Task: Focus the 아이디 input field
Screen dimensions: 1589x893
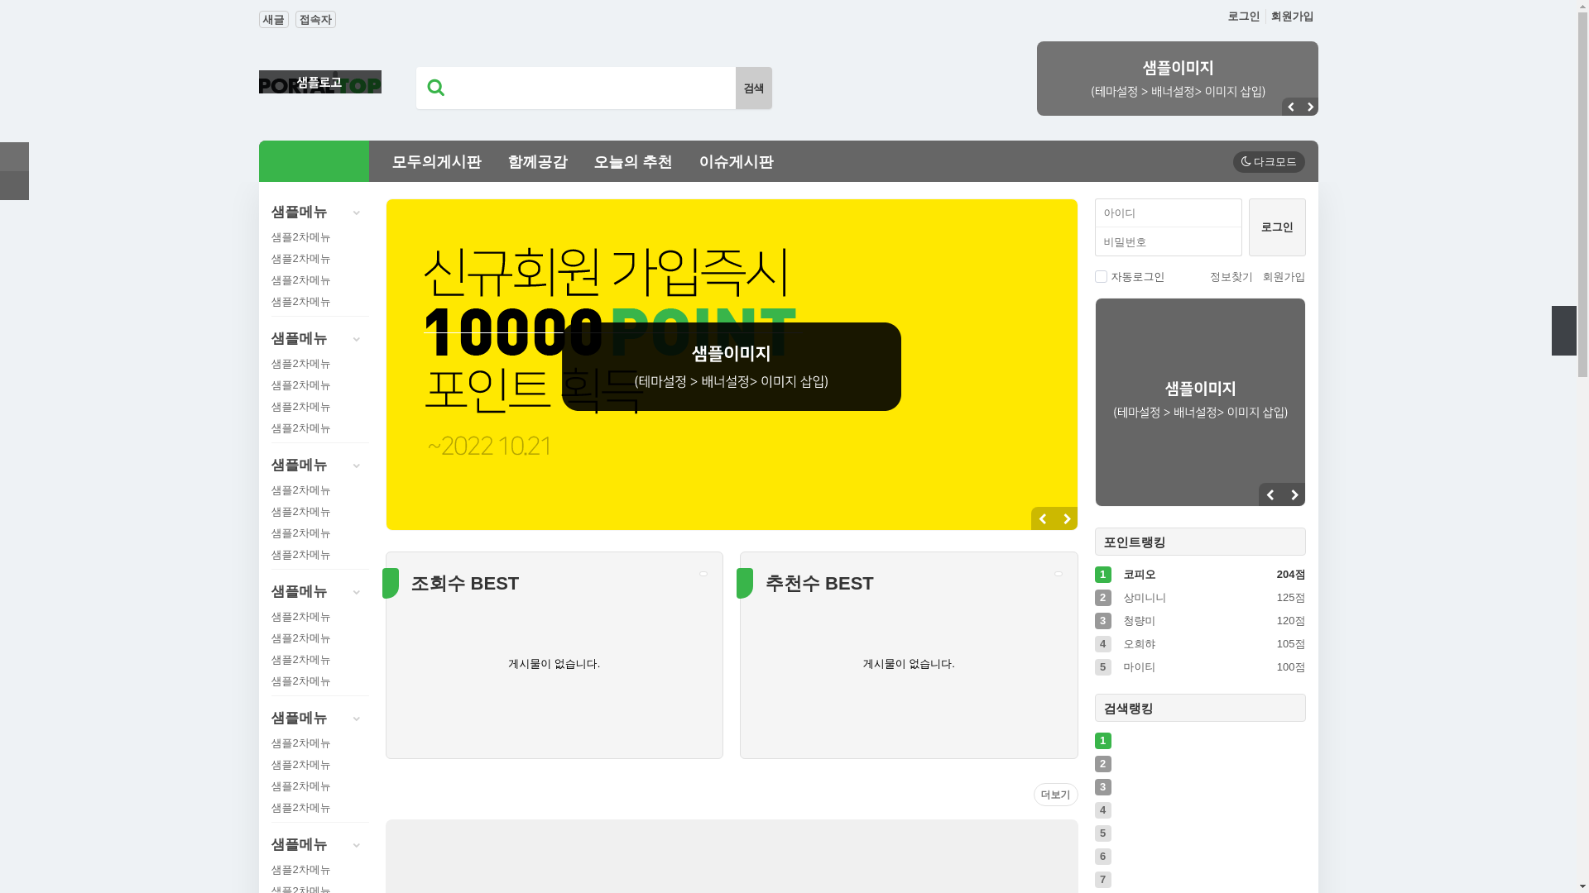Action: click(x=1169, y=213)
